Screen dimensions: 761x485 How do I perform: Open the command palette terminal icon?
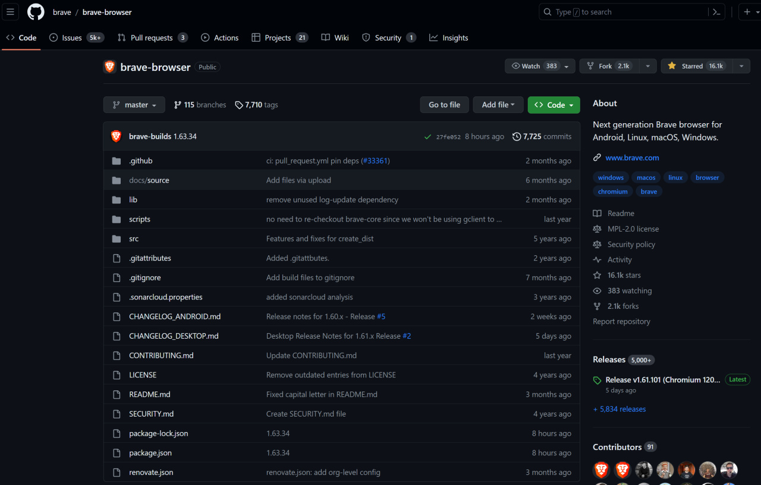pos(716,12)
